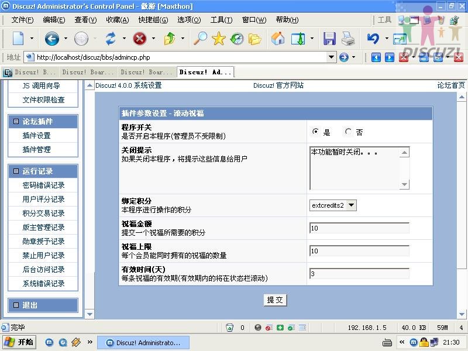Screen dimensions: 468x351
Task: Open the back button history dropdown arrow
Action: pyautogui.click(x=66, y=39)
